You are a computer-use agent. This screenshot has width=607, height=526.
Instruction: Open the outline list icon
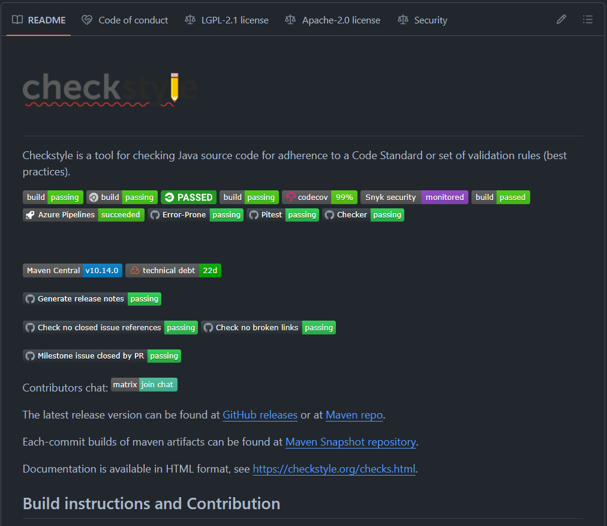click(x=588, y=19)
